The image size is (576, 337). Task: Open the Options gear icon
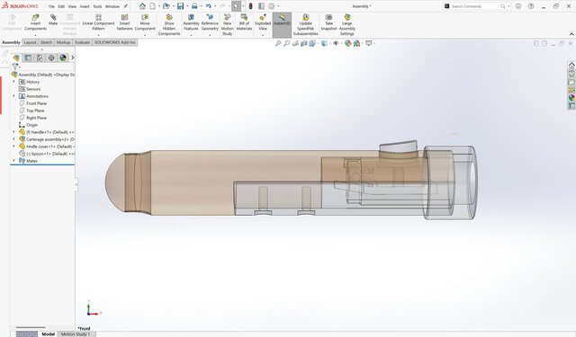[272, 6]
